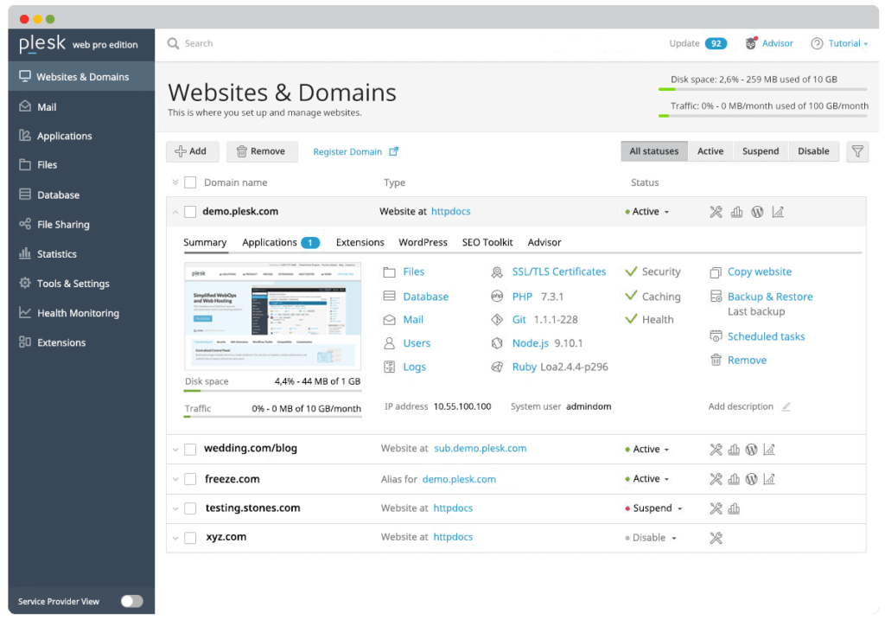Open the Suspend status dropdown for testing.stones.com
Image resolution: width=885 pixels, height=620 pixels.
[654, 508]
